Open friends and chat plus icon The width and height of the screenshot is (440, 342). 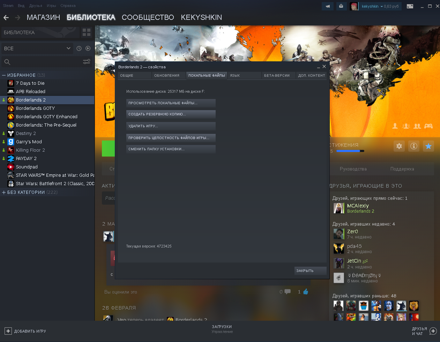pos(433,331)
